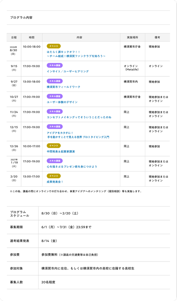Click the 参加費 row label
Screen dimensions: 177x301
[x=15, y=255]
